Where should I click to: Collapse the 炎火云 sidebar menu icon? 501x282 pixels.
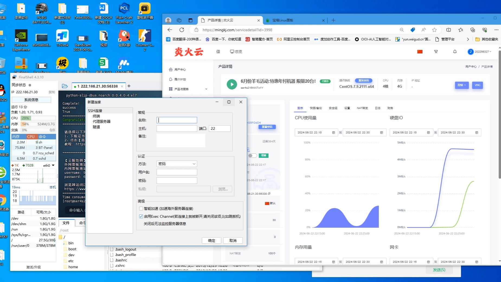pos(218,52)
